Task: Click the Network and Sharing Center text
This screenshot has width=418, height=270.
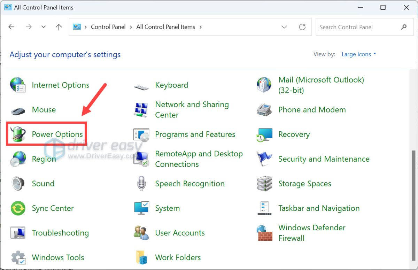Action: (192, 110)
